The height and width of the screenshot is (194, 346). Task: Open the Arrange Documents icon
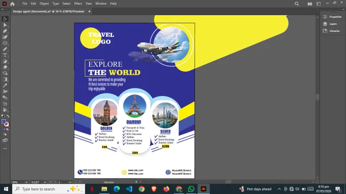(310, 4)
